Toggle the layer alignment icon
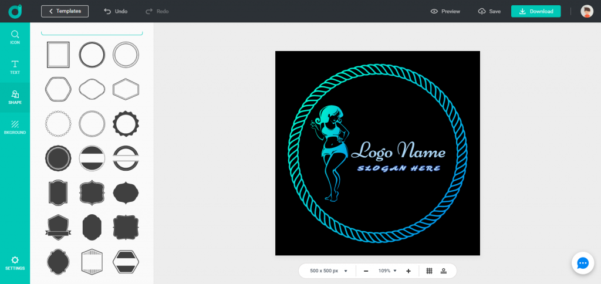 (x=444, y=271)
